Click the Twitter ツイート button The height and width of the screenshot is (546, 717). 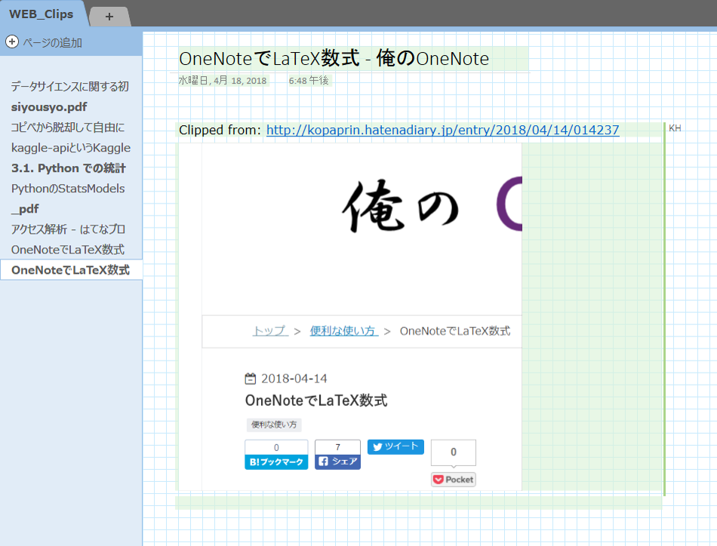click(x=395, y=447)
